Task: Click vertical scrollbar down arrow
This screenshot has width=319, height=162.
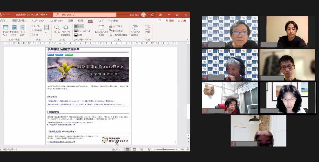Action: pos(188,135)
